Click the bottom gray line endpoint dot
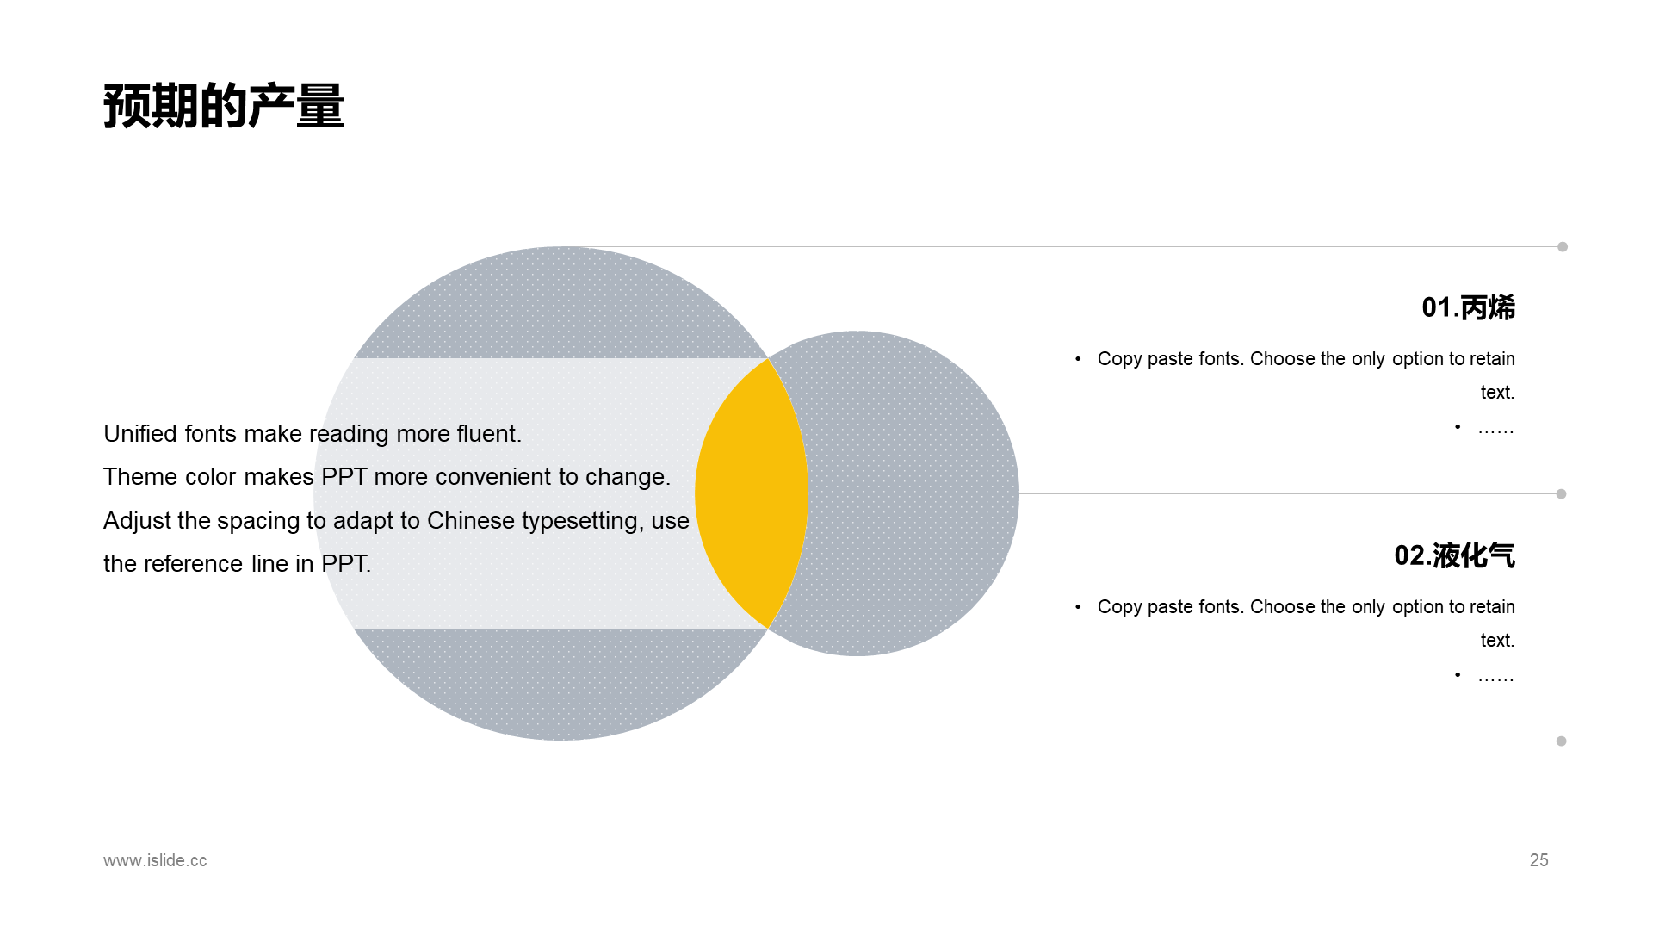Image resolution: width=1653 pixels, height=930 pixels. [1561, 741]
